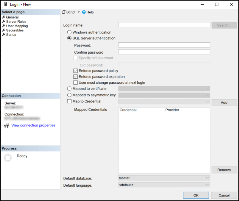Open the Default language dropdown
Image resolution: width=239 pixels, height=201 pixels.
click(x=164, y=185)
